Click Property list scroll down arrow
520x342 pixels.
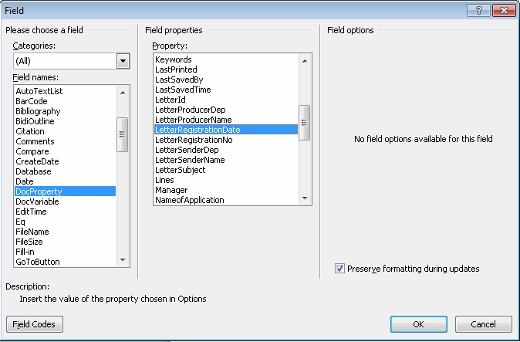[305, 198]
